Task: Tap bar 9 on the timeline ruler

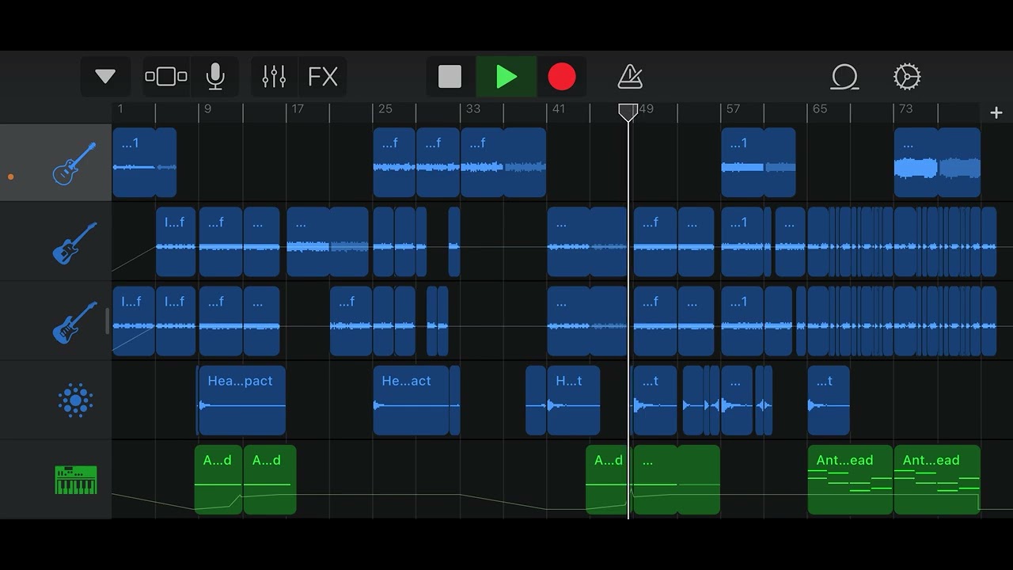Action: (207, 108)
